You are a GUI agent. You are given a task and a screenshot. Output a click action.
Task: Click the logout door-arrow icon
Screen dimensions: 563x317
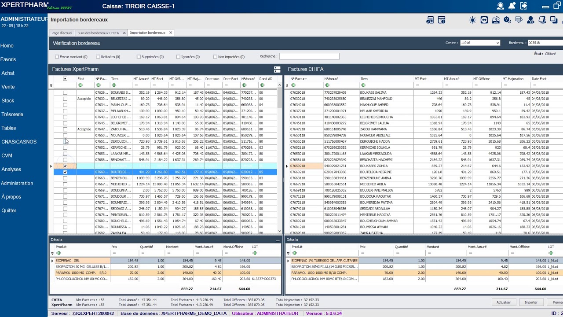point(523,6)
